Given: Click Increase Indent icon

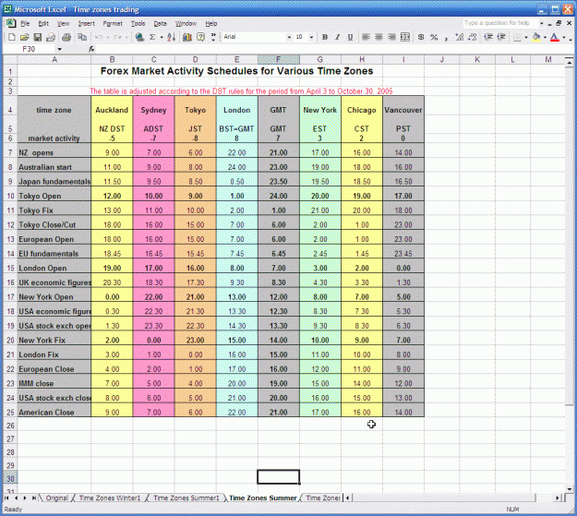Looking at the screenshot, I should (x=500, y=37).
